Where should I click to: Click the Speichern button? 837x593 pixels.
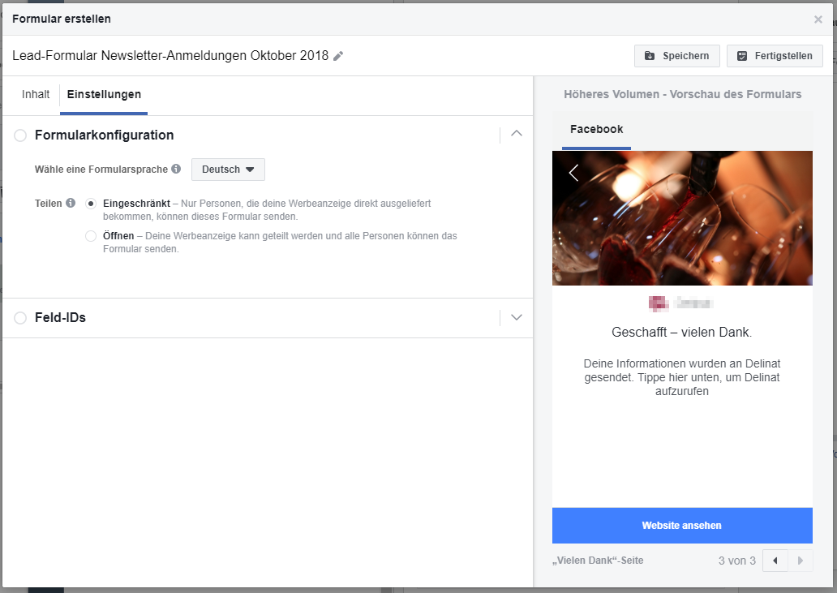point(677,56)
